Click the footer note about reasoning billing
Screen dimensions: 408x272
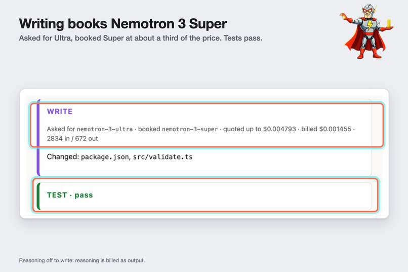pos(82,260)
